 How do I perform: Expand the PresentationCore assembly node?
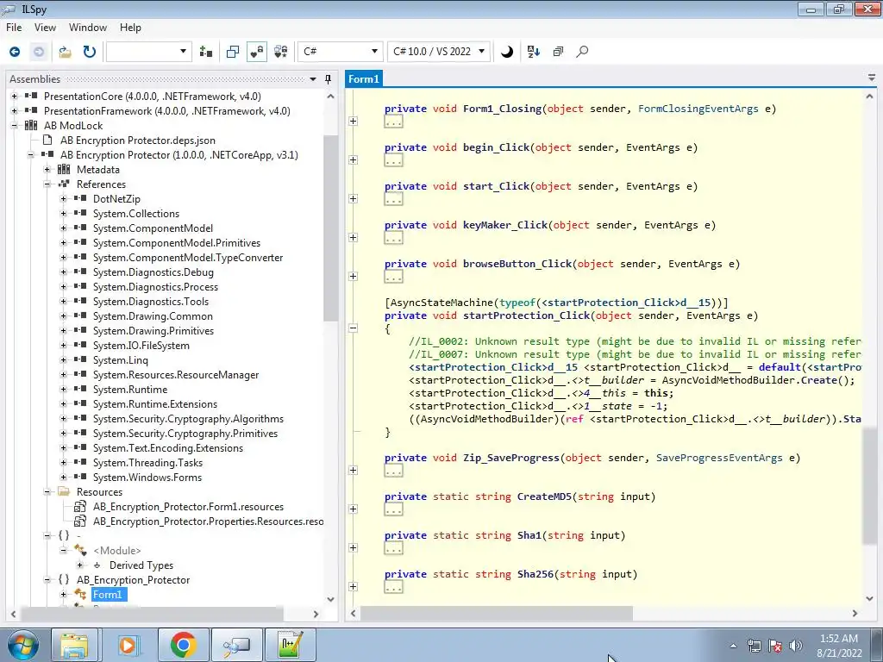14,97
